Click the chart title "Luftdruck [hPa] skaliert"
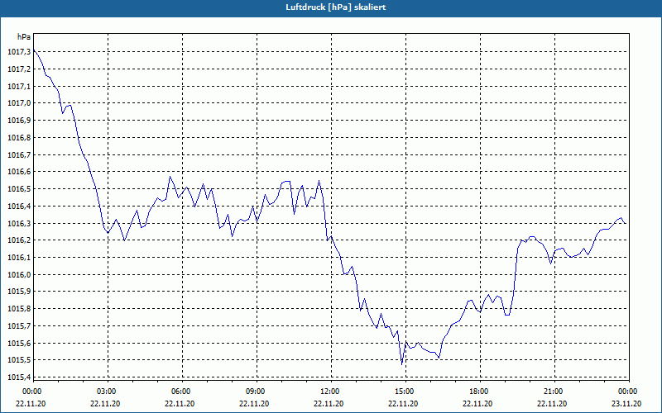Viewport: 662px width, 413px height. (x=336, y=7)
